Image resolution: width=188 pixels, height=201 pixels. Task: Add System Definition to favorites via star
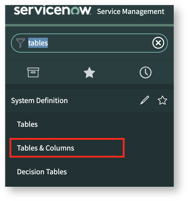coord(162,100)
